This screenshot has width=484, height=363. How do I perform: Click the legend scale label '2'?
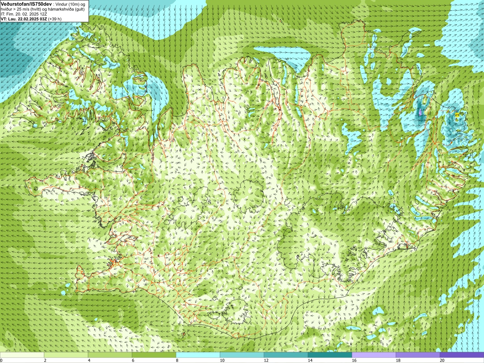point(45,360)
